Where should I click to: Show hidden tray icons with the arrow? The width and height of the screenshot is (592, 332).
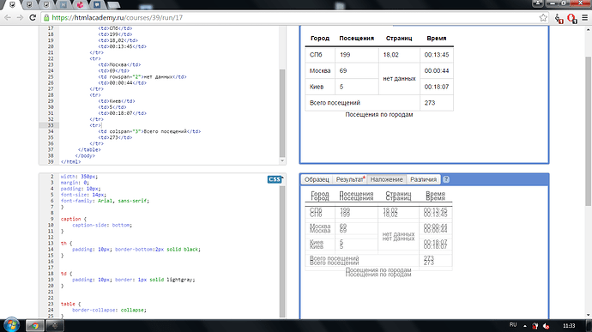pyautogui.click(x=525, y=326)
